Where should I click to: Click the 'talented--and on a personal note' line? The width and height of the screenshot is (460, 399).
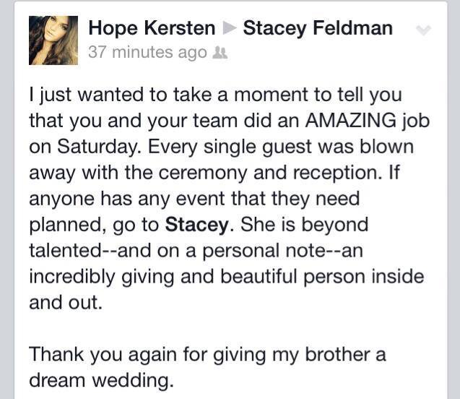(x=202, y=250)
